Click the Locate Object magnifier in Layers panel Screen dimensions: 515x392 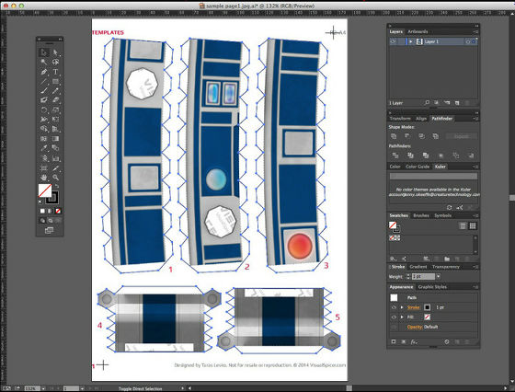click(427, 103)
